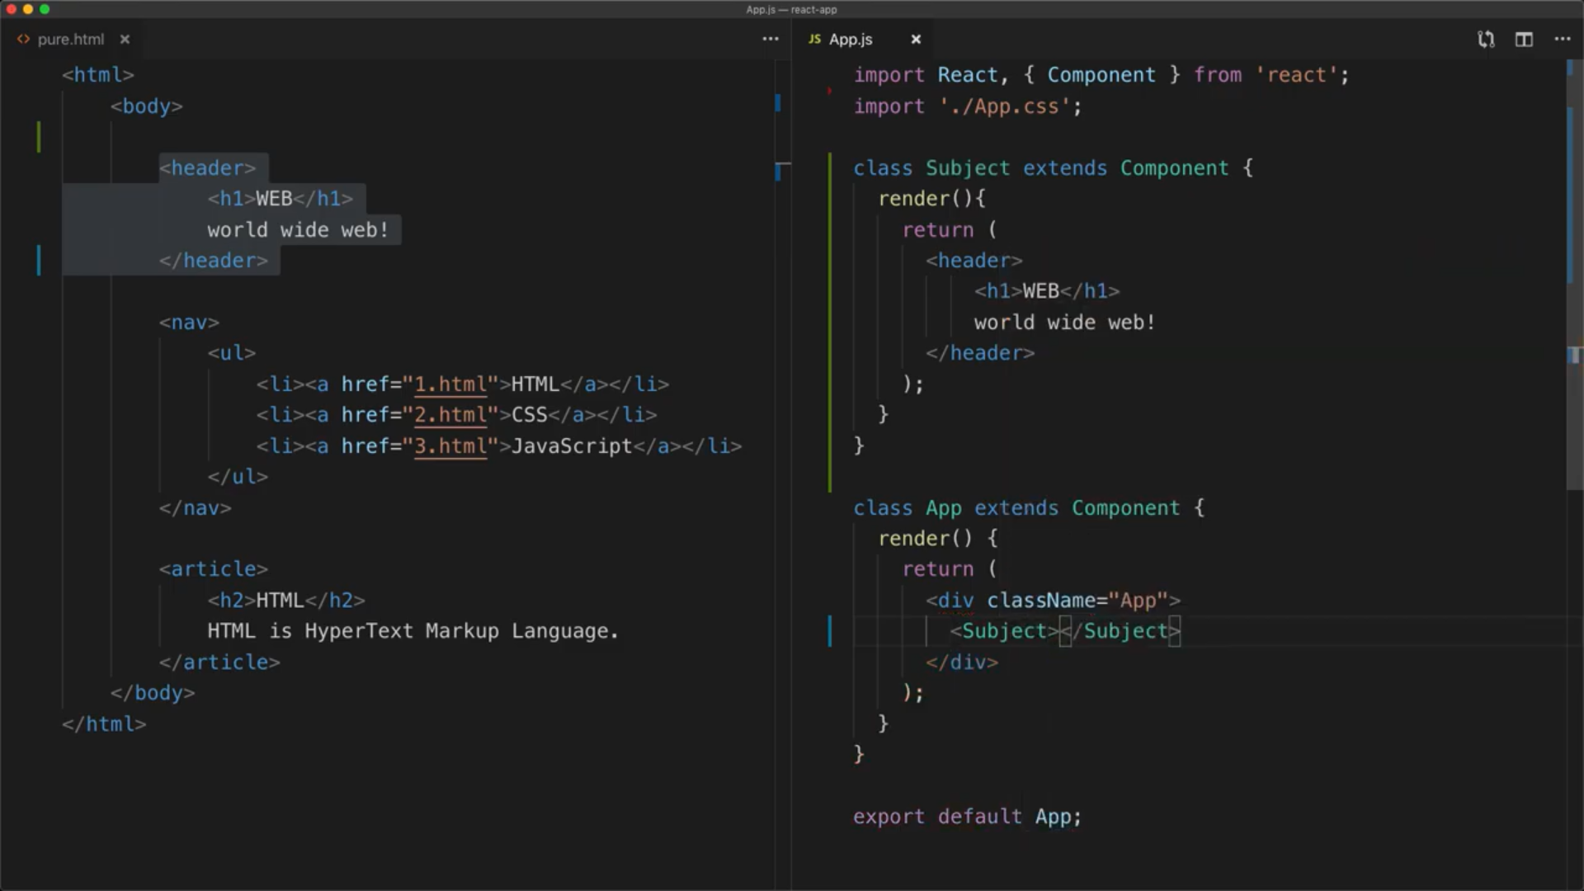This screenshot has width=1584, height=891.
Task: Click the 'react' import string
Action: tap(1295, 75)
